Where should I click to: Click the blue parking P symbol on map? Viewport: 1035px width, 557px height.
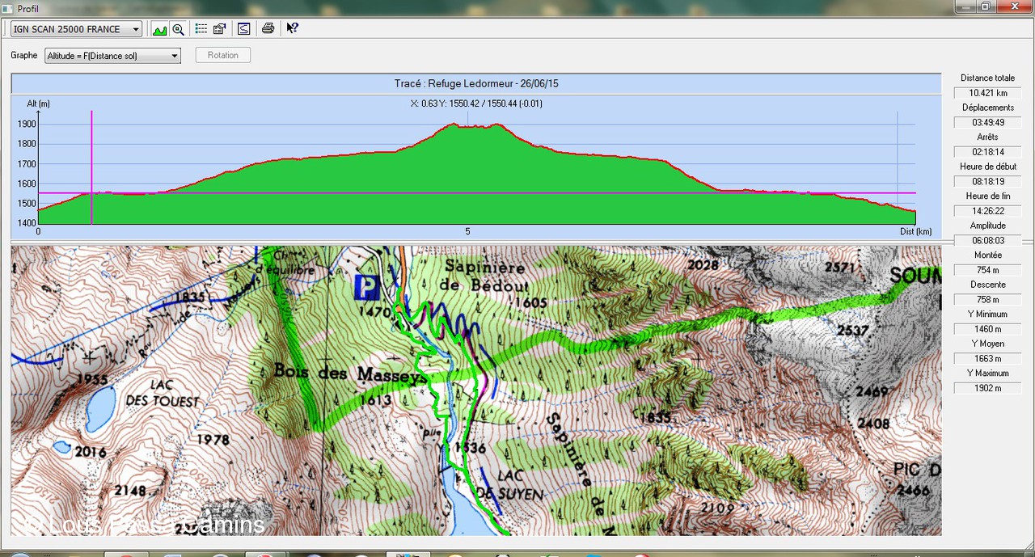366,286
